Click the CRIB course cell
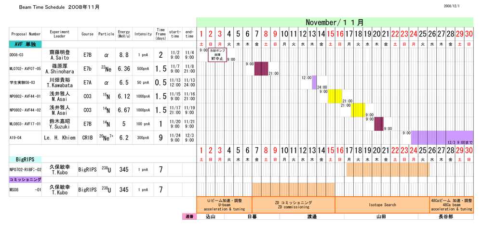Viewport: 482px width, 227px height. (88, 138)
